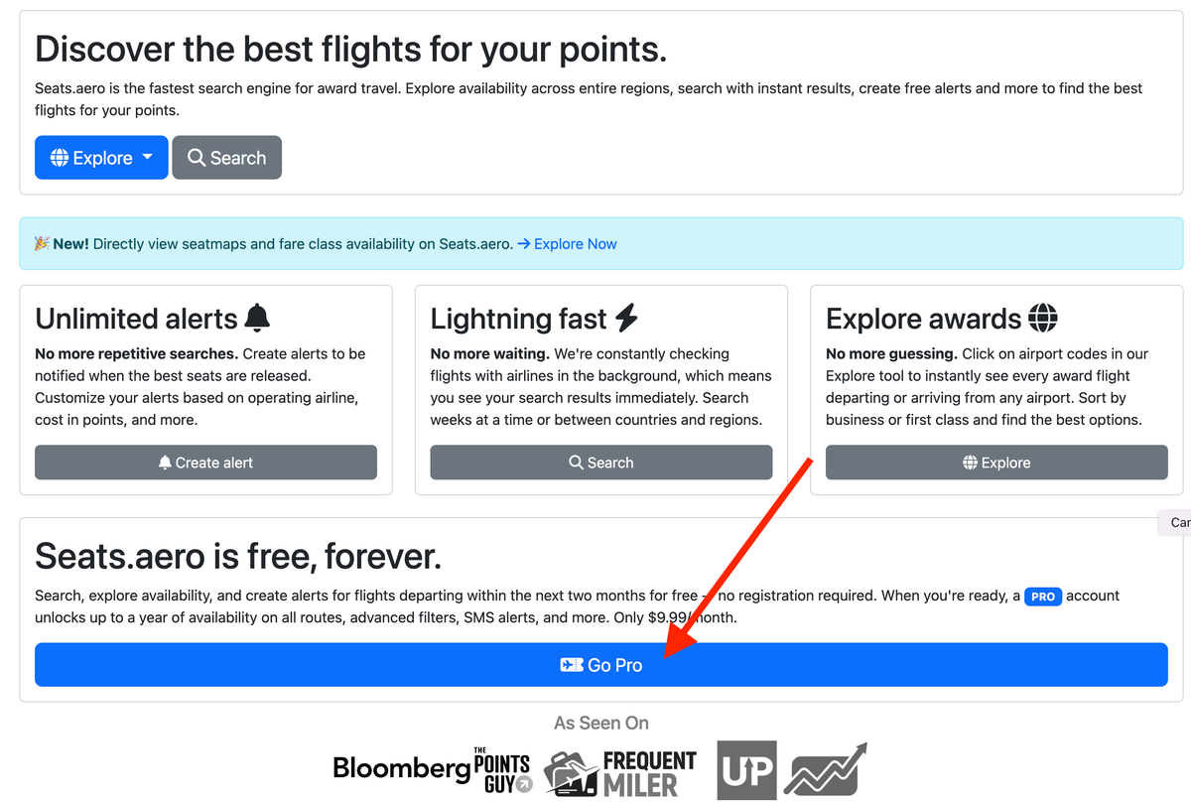Expand the blue Explore dropdown caret
The width and height of the screenshot is (1191, 802).
tap(148, 157)
